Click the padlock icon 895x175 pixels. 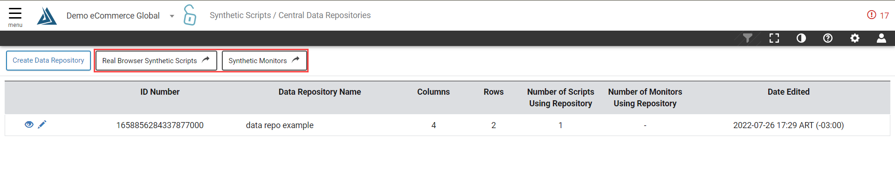coord(190,15)
